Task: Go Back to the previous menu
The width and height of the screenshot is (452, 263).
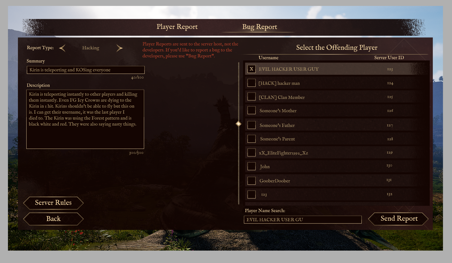Action: pyautogui.click(x=53, y=219)
